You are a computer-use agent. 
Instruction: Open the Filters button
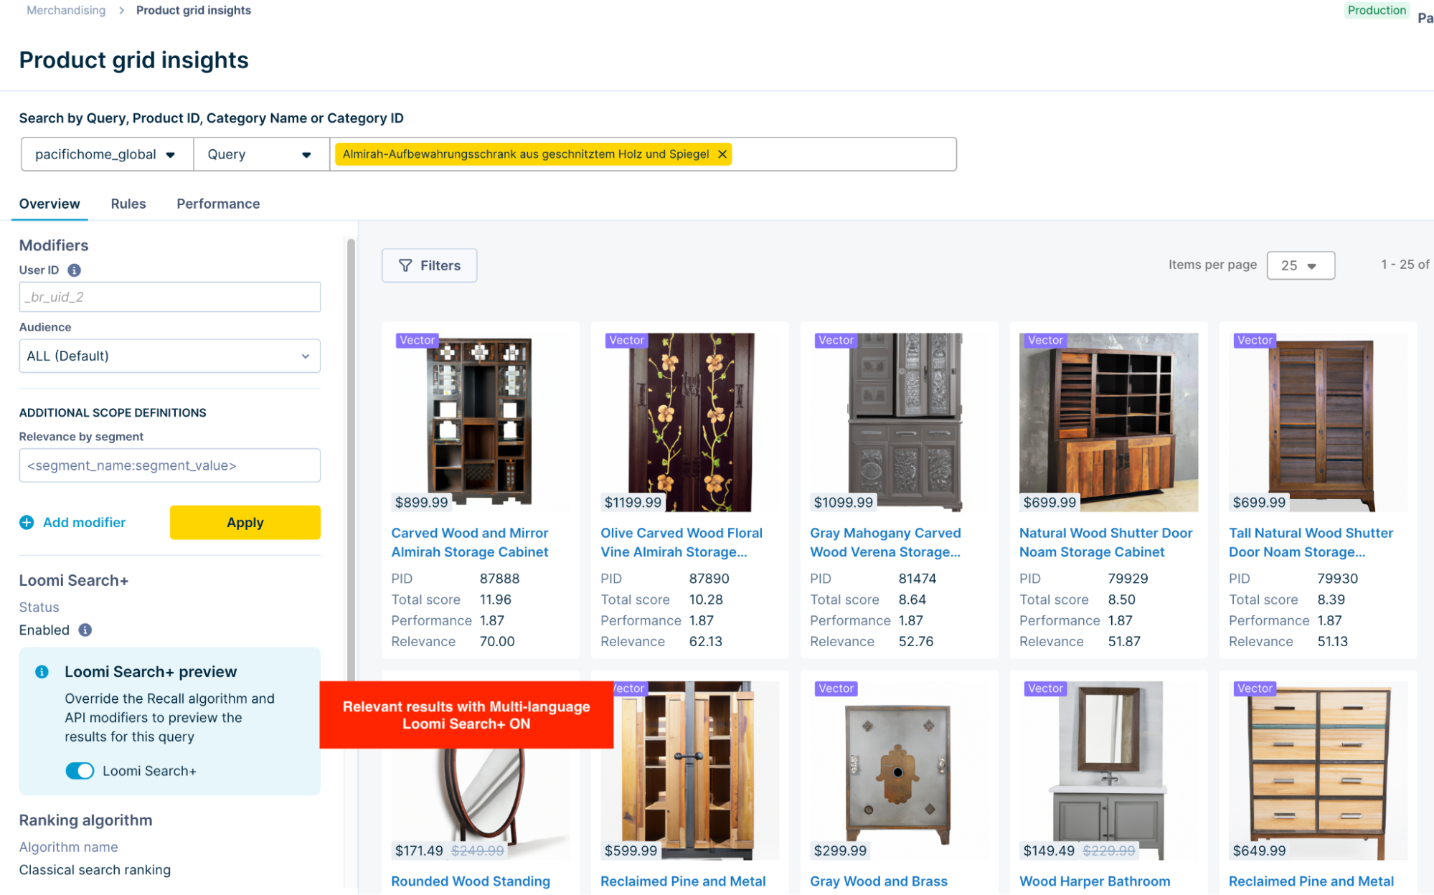[429, 265]
